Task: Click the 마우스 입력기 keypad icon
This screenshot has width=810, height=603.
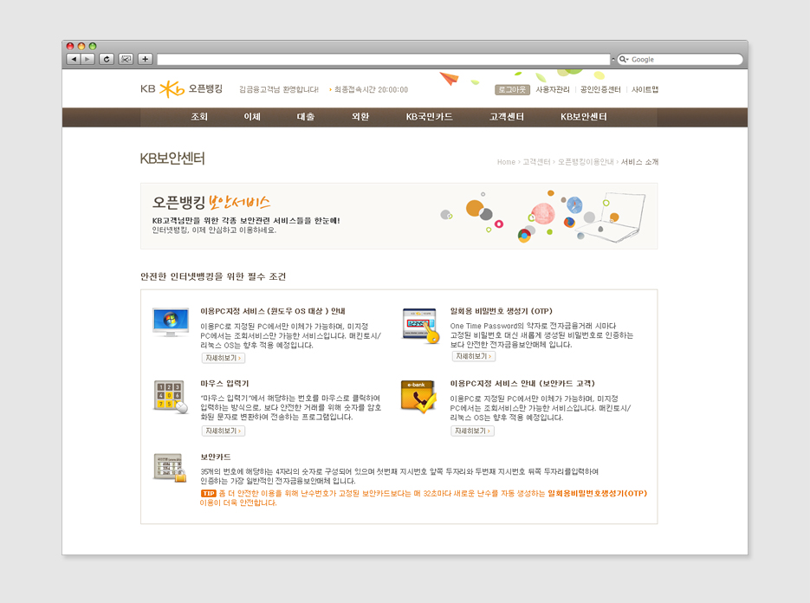Action: [x=171, y=397]
